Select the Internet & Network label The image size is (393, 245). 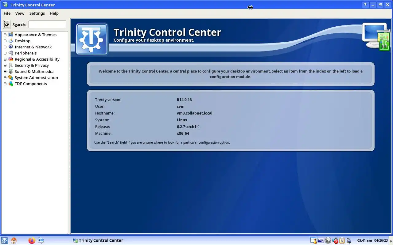[33, 47]
